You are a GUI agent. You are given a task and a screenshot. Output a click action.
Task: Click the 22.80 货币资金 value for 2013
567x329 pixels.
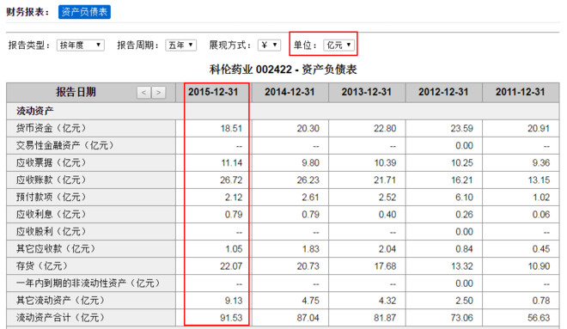(x=385, y=128)
